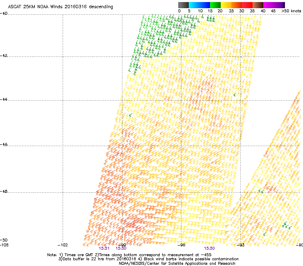The height and width of the screenshot is (266, 303).
Task: Click the '-105' longitude axis label
Action: (4, 245)
